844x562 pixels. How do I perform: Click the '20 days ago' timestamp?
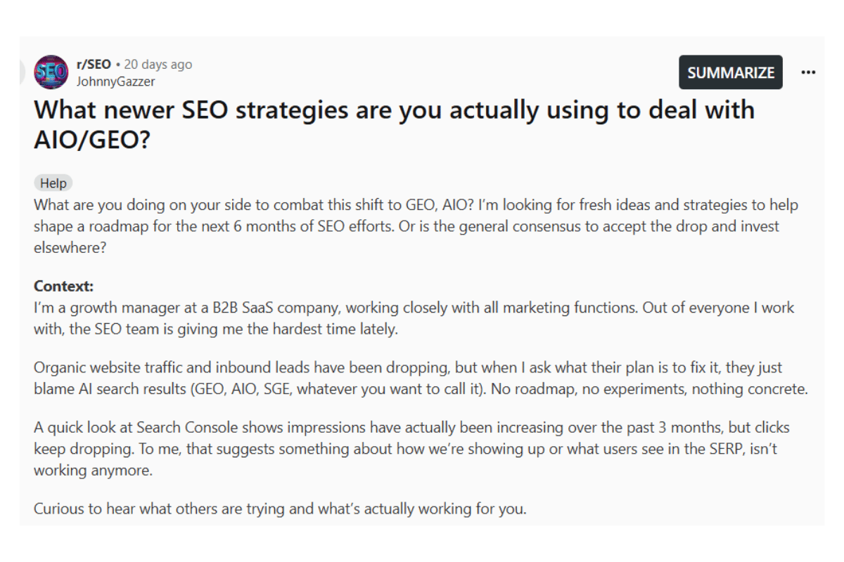click(158, 64)
